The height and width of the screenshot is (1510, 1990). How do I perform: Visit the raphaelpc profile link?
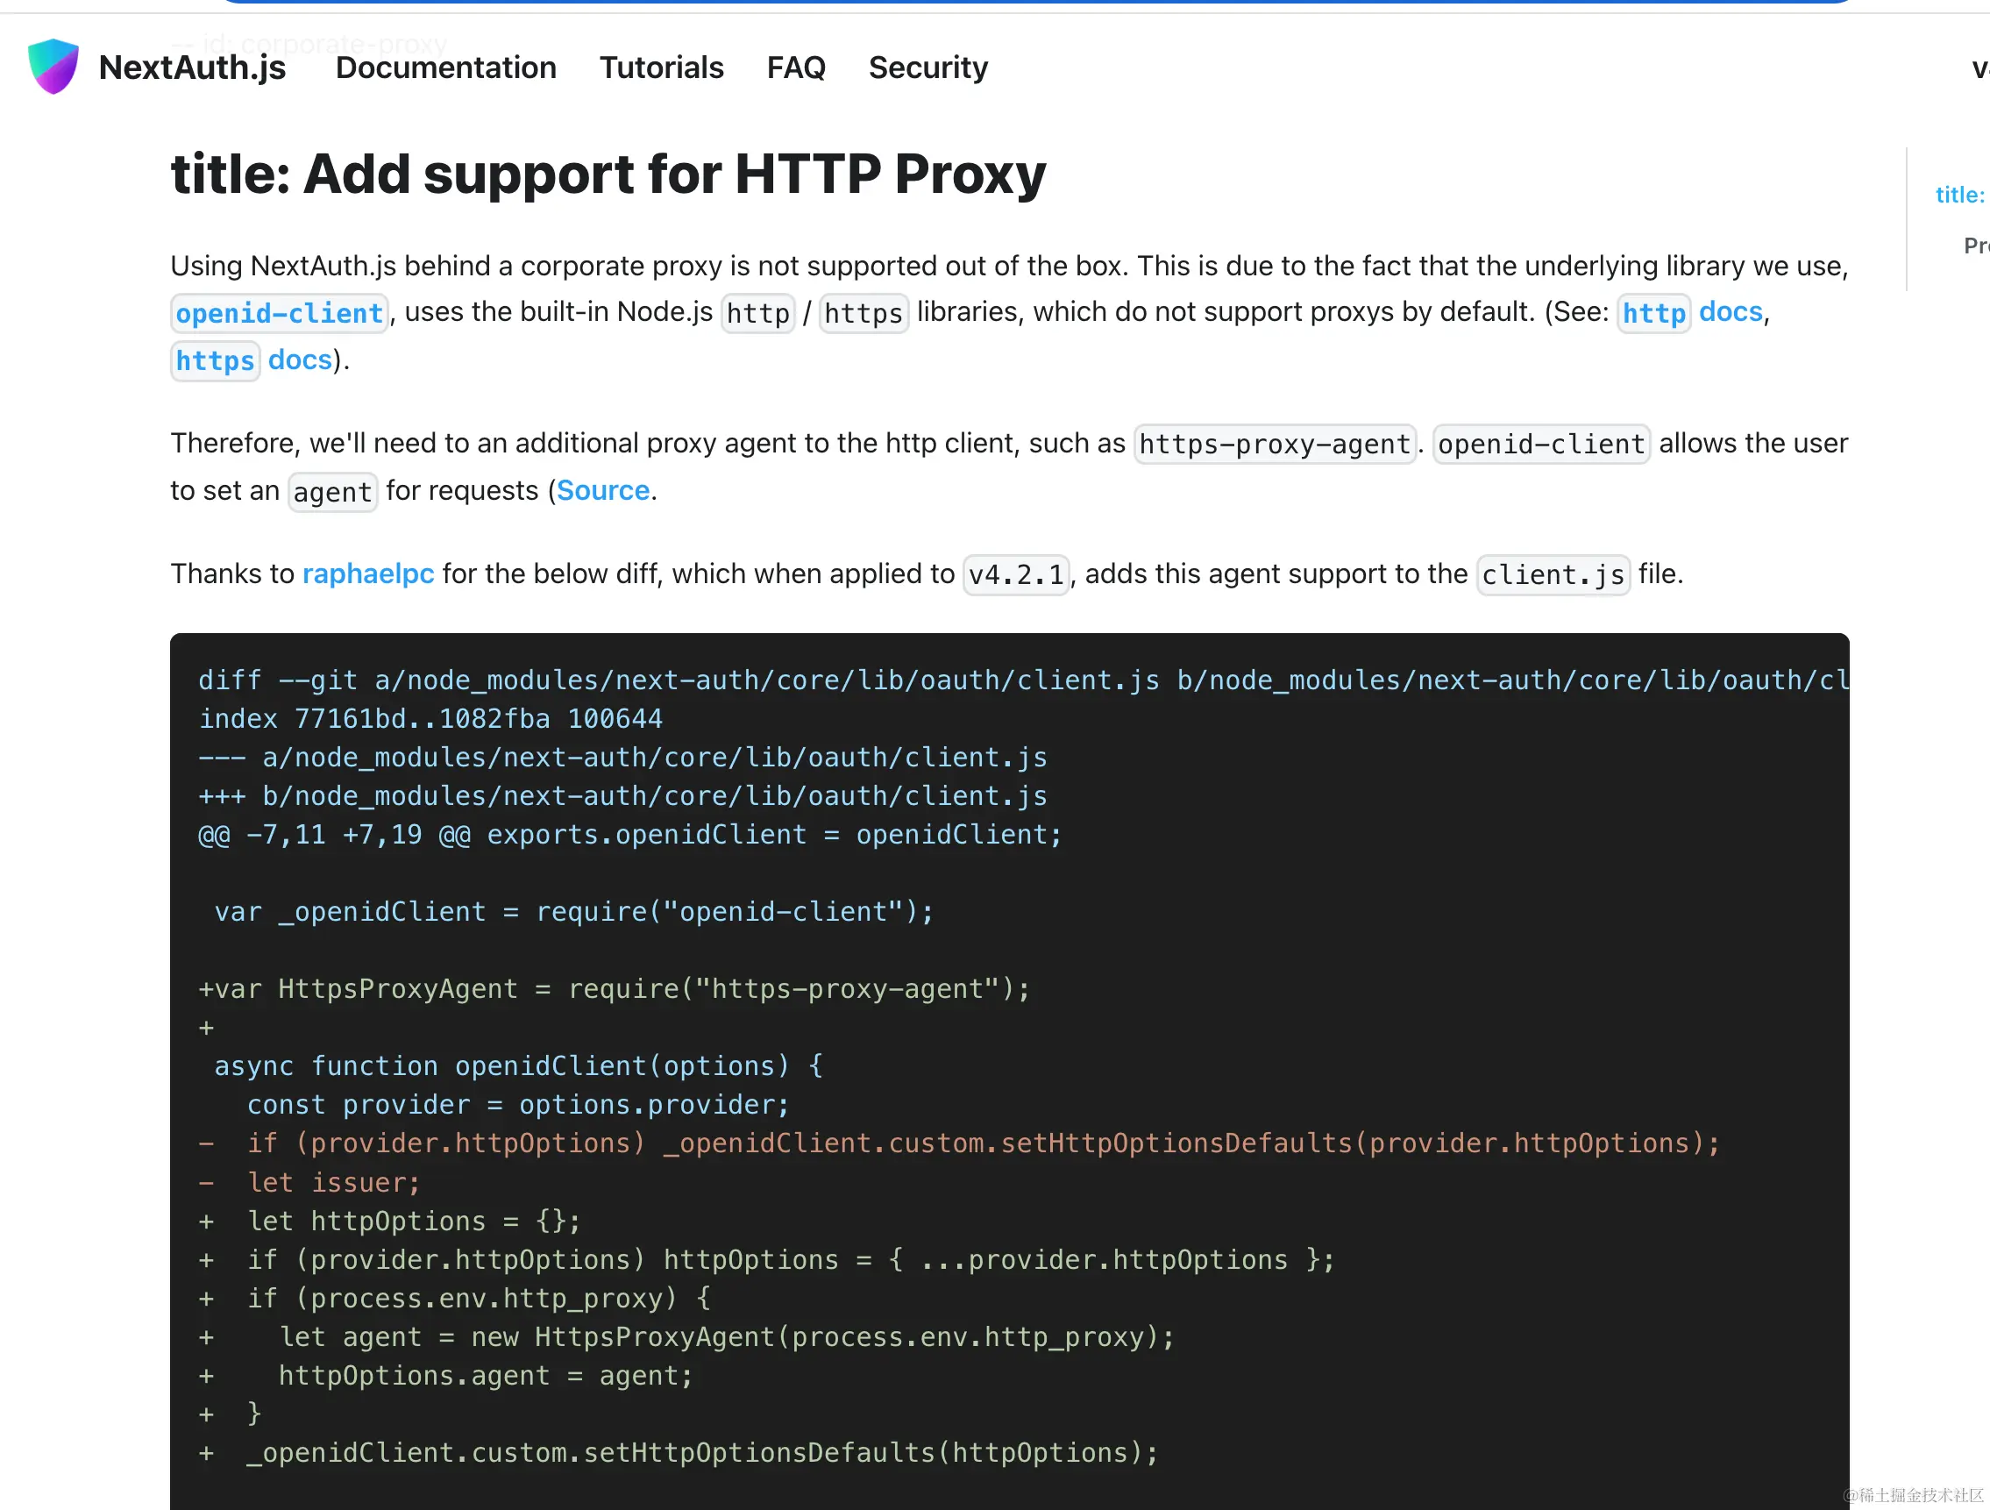coord(368,574)
